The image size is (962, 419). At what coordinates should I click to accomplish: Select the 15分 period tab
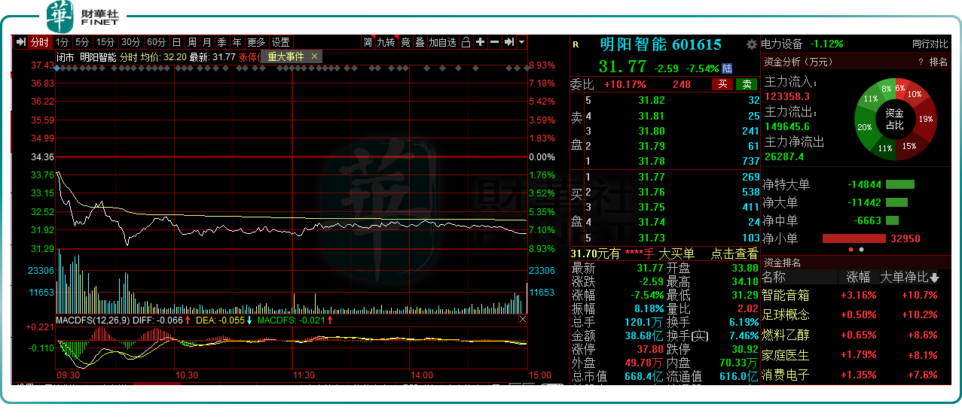[105, 42]
